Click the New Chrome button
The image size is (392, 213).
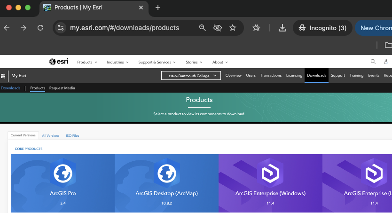tap(374, 28)
